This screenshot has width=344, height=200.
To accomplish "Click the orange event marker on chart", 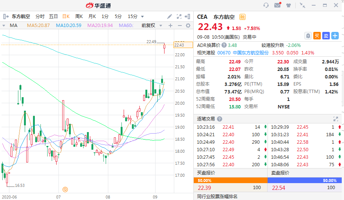I will (x=65, y=189).
